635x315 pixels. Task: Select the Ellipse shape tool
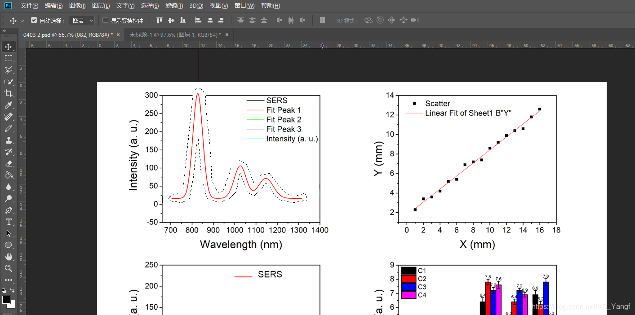[8, 245]
